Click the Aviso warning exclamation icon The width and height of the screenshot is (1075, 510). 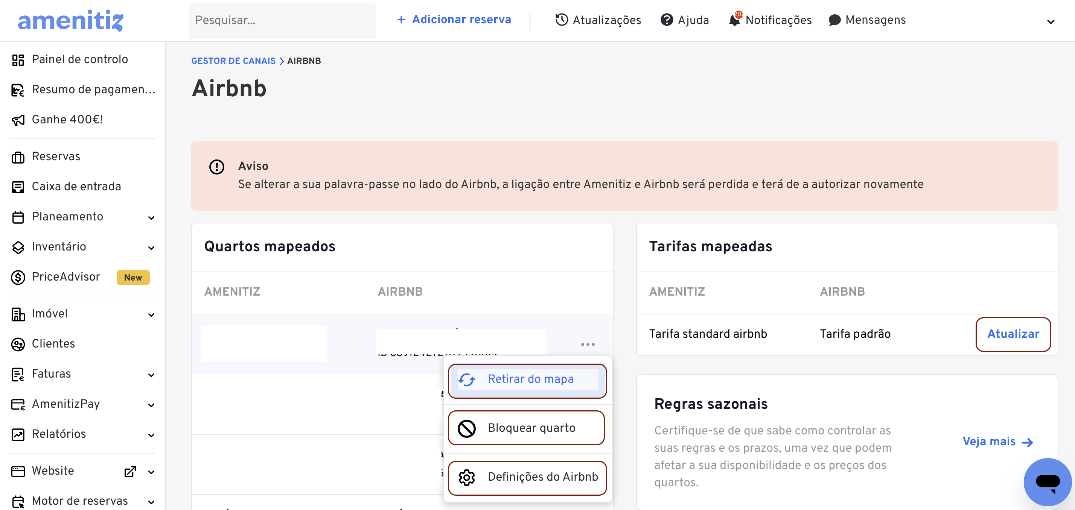(216, 167)
